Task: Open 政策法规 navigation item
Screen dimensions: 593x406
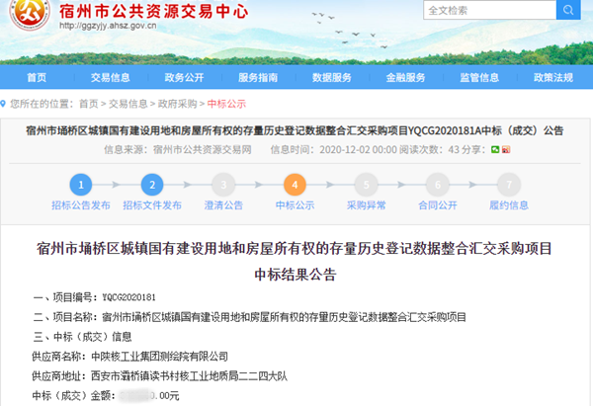Action: 553,78
